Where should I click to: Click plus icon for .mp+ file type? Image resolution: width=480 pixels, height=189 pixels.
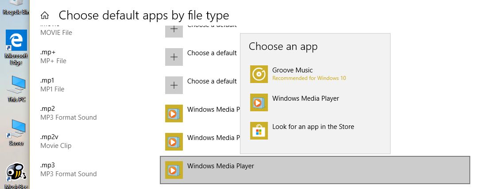174,57
